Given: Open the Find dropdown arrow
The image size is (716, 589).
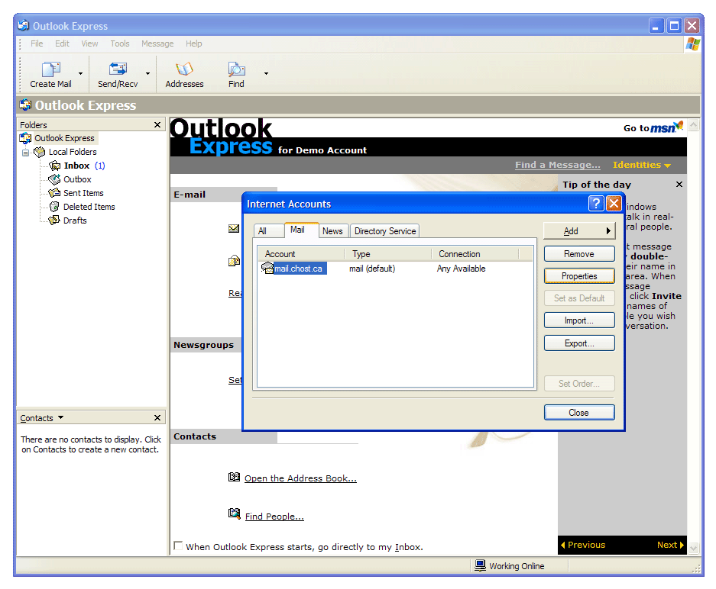Looking at the screenshot, I should coord(266,73).
